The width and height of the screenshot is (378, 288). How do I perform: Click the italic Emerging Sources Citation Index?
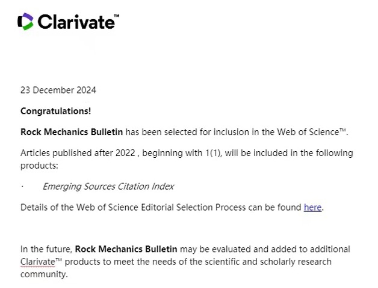[x=108, y=187]
